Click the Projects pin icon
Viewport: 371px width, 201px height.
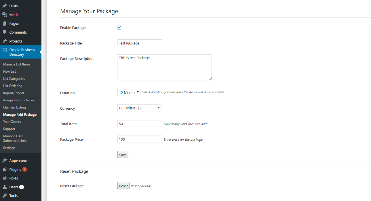coord(5,41)
